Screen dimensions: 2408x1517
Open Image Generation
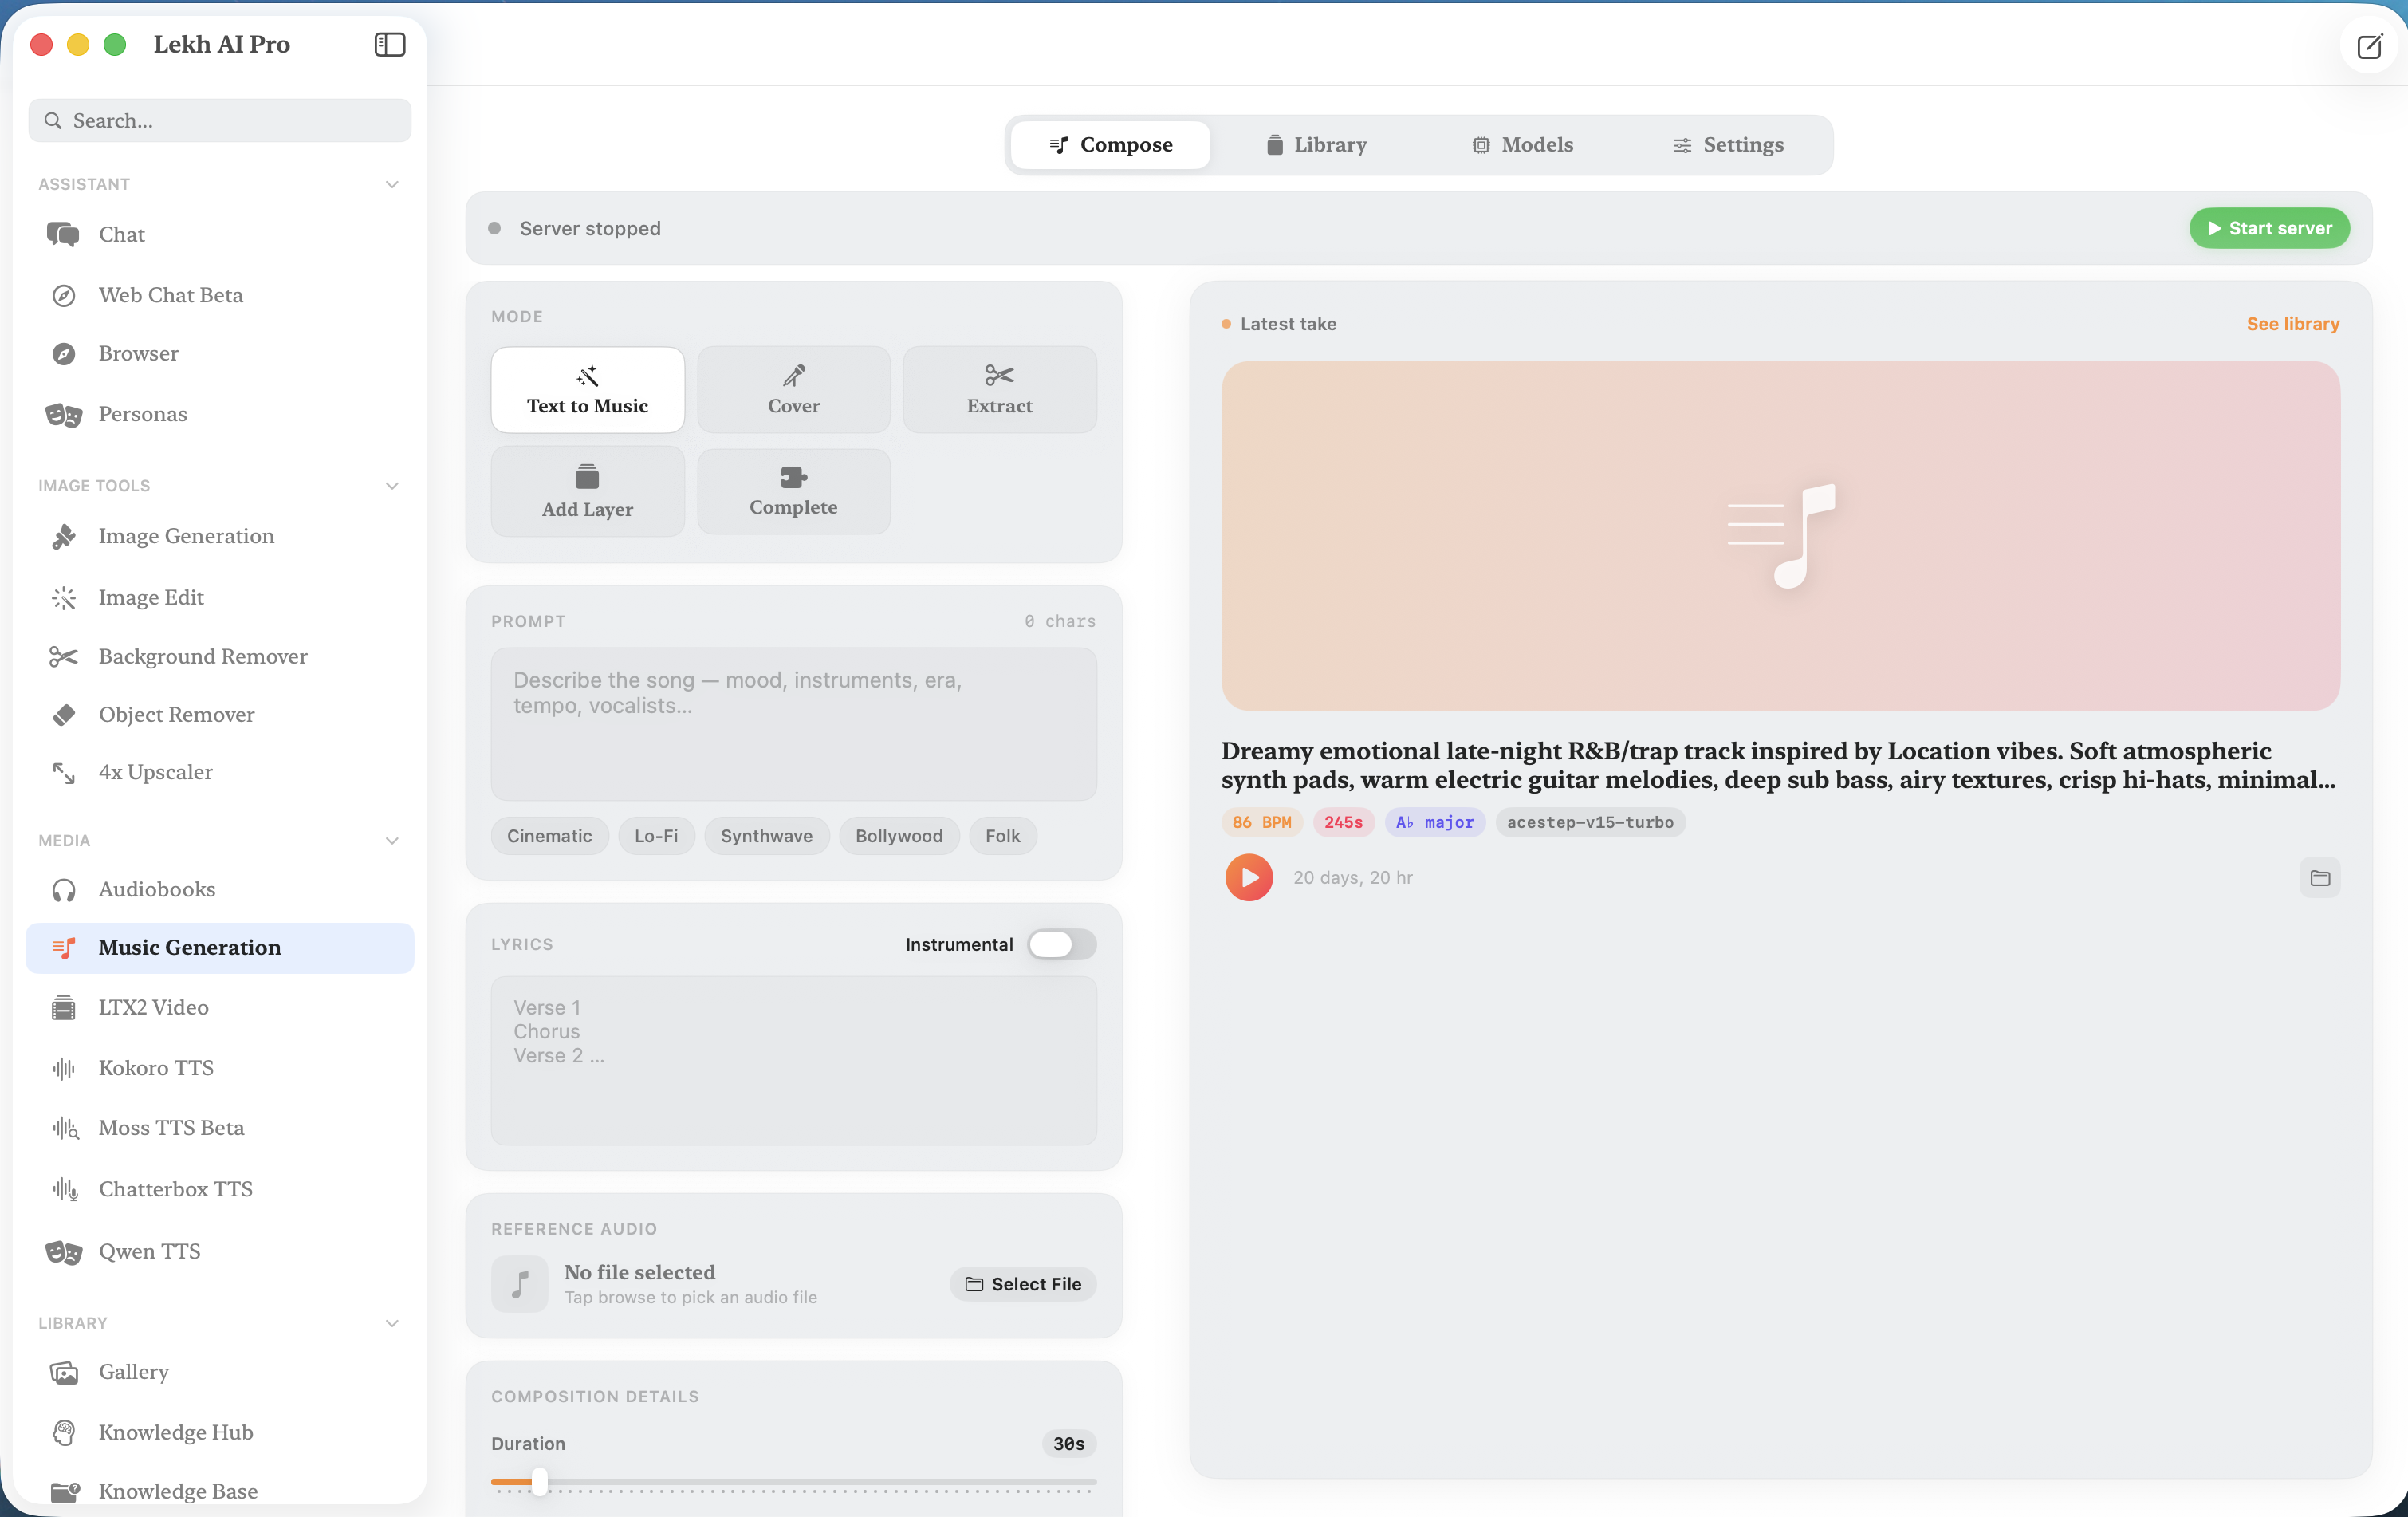tap(219, 536)
